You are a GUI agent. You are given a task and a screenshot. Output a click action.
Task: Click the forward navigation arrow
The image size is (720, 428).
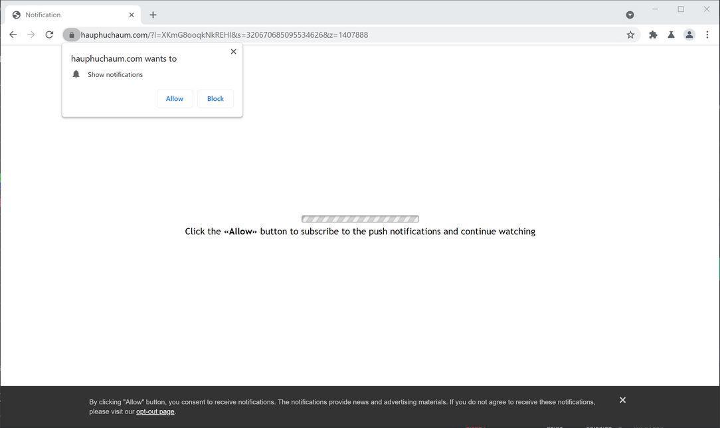(x=31, y=35)
